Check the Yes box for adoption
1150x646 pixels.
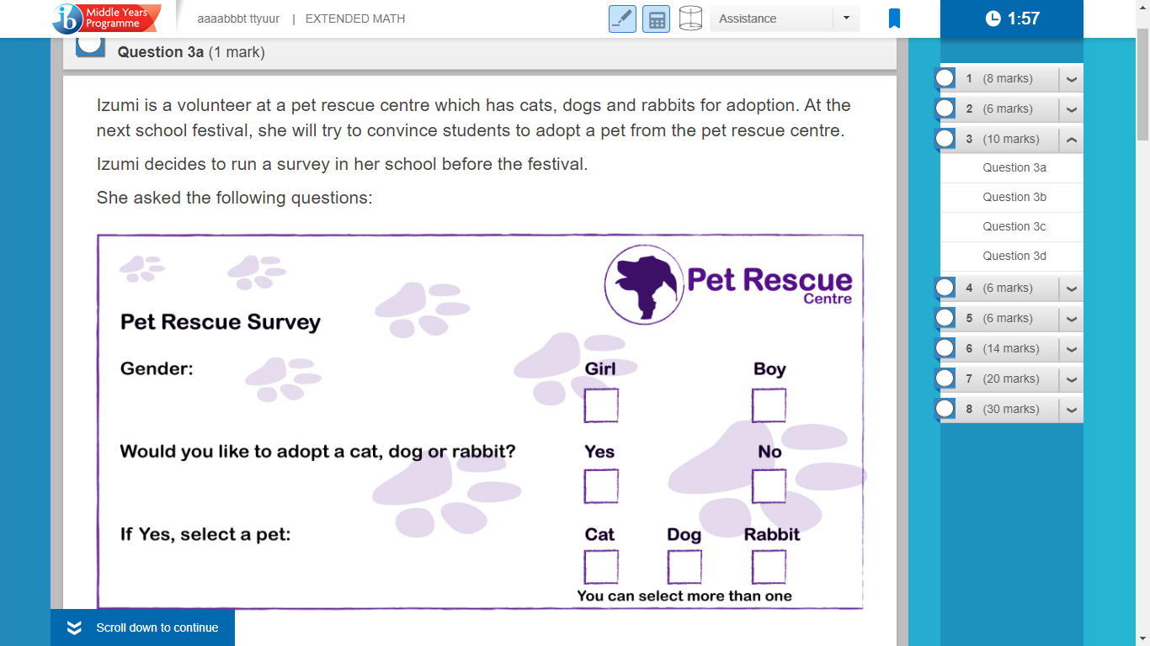coord(601,486)
